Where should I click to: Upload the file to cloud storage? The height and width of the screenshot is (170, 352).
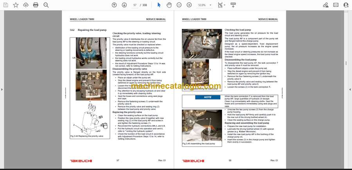(26, 5)
